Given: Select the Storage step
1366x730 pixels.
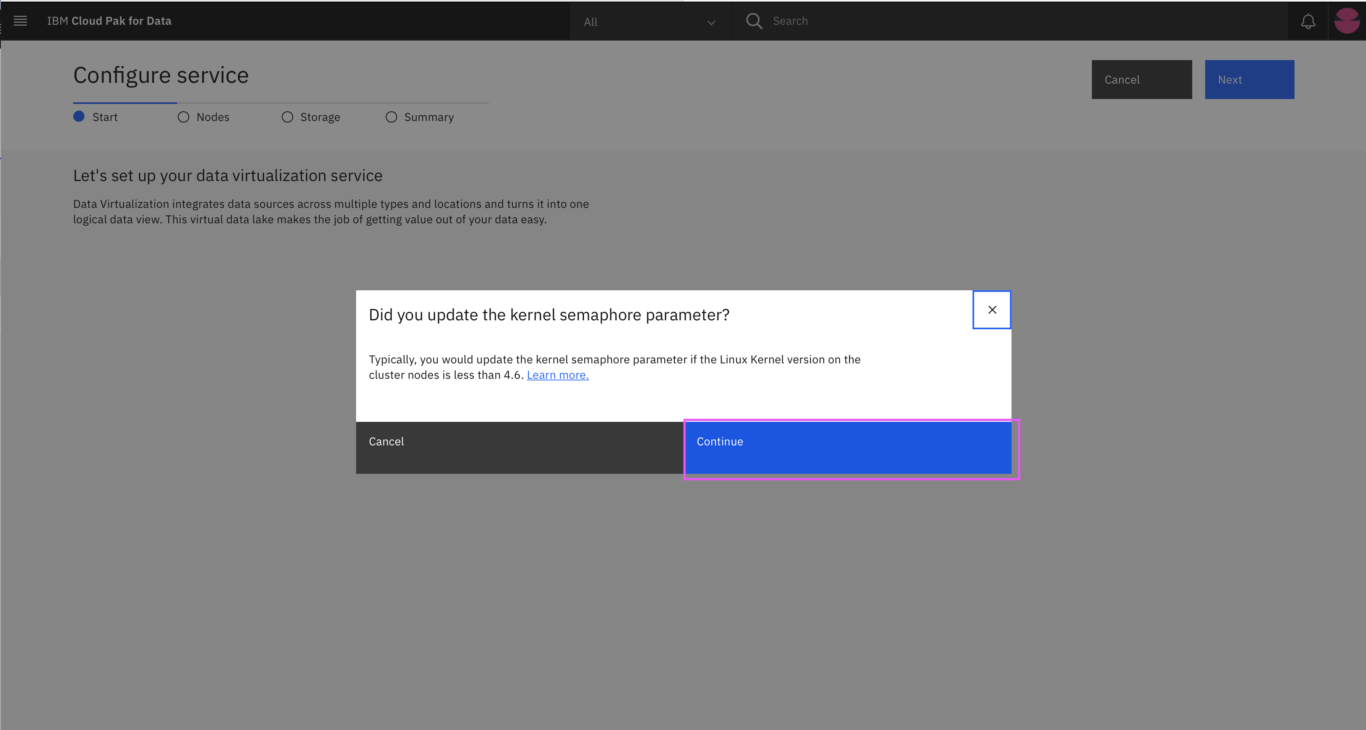Looking at the screenshot, I should coord(311,117).
